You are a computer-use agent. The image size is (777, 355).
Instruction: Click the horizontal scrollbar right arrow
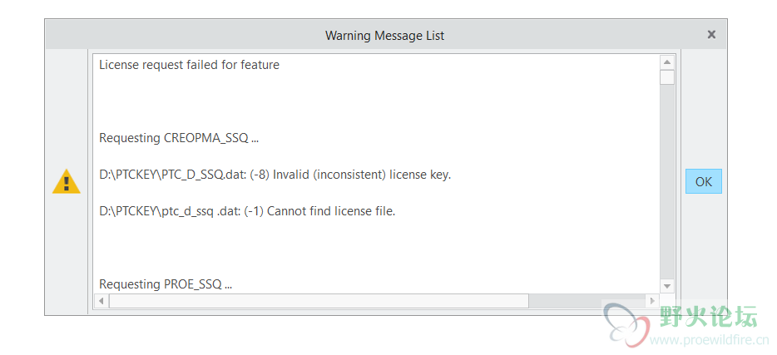652,300
